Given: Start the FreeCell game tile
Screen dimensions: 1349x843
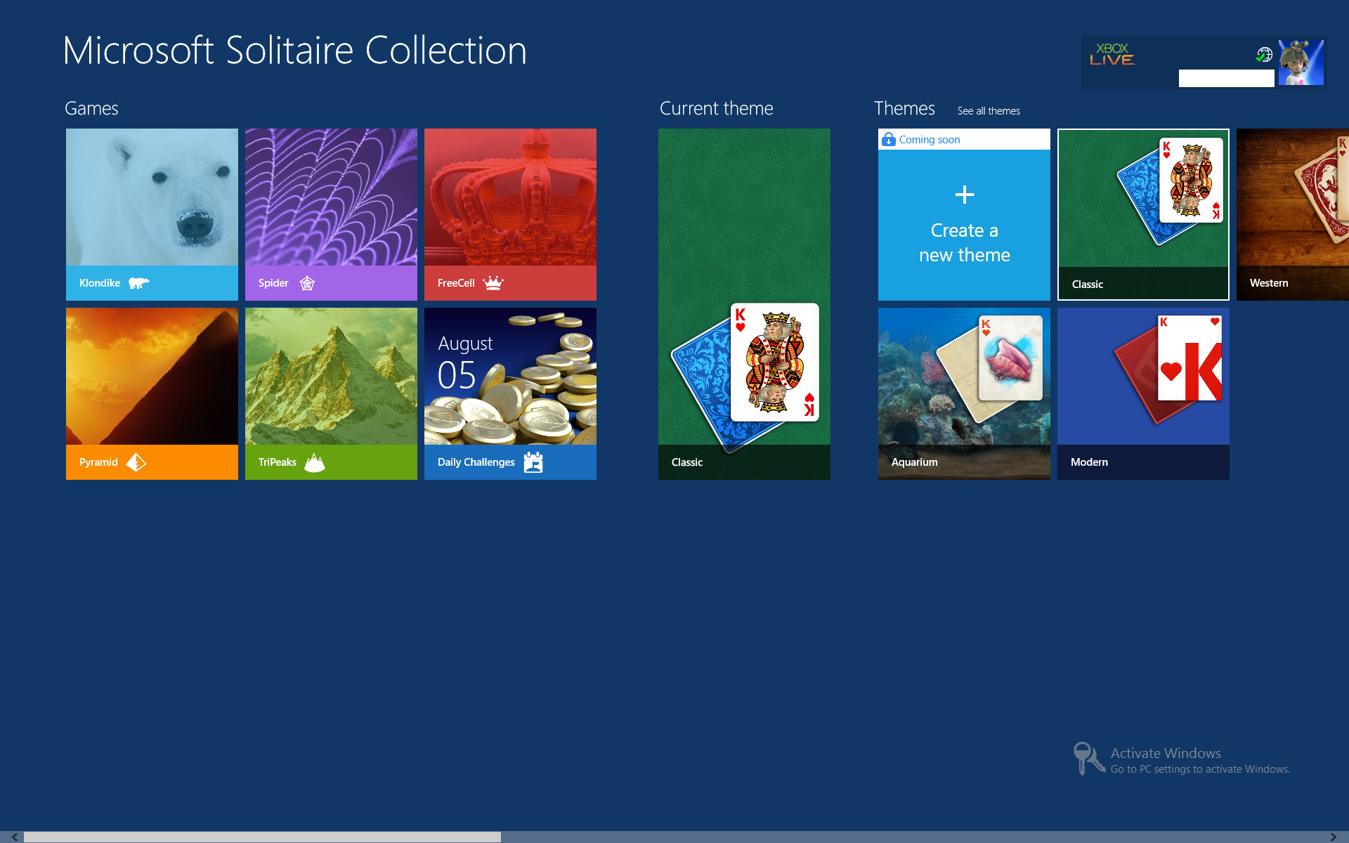Looking at the screenshot, I should 510,214.
